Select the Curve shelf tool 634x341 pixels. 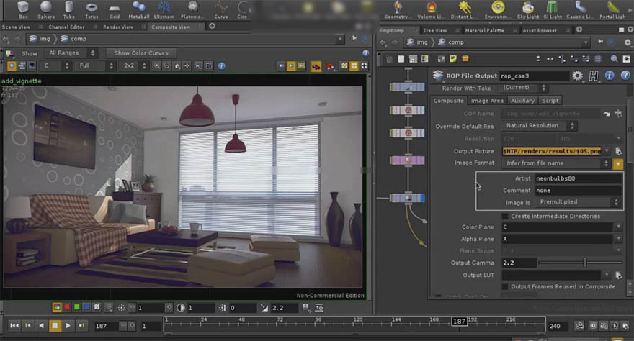220,9
